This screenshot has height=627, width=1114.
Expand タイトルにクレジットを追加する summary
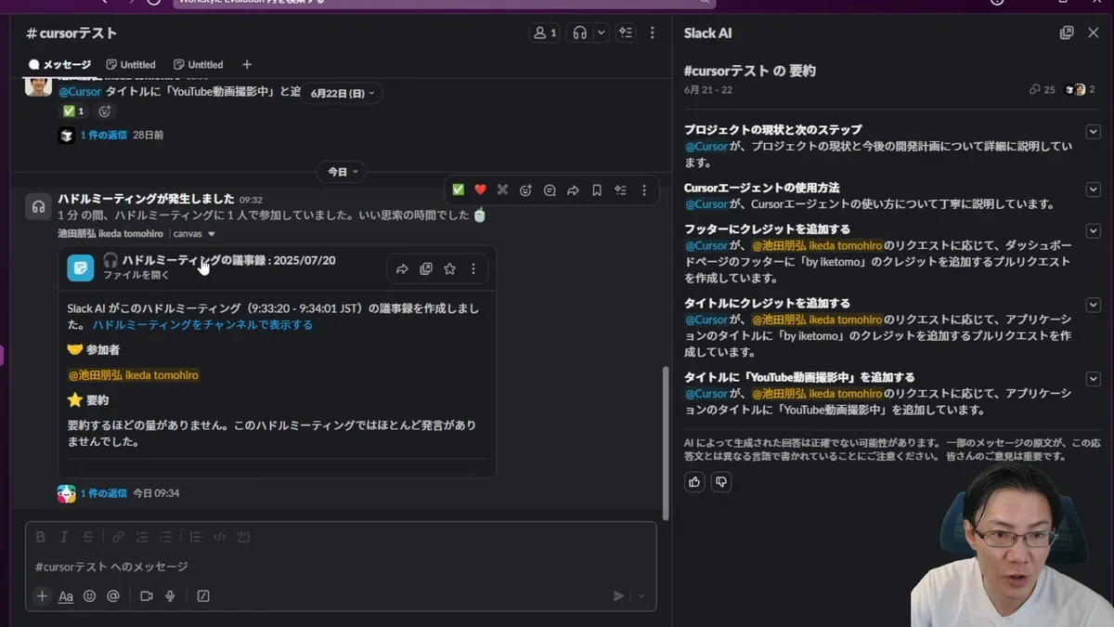(x=1093, y=305)
